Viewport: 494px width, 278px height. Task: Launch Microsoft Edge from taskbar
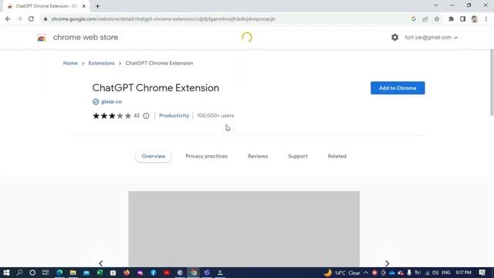59,273
